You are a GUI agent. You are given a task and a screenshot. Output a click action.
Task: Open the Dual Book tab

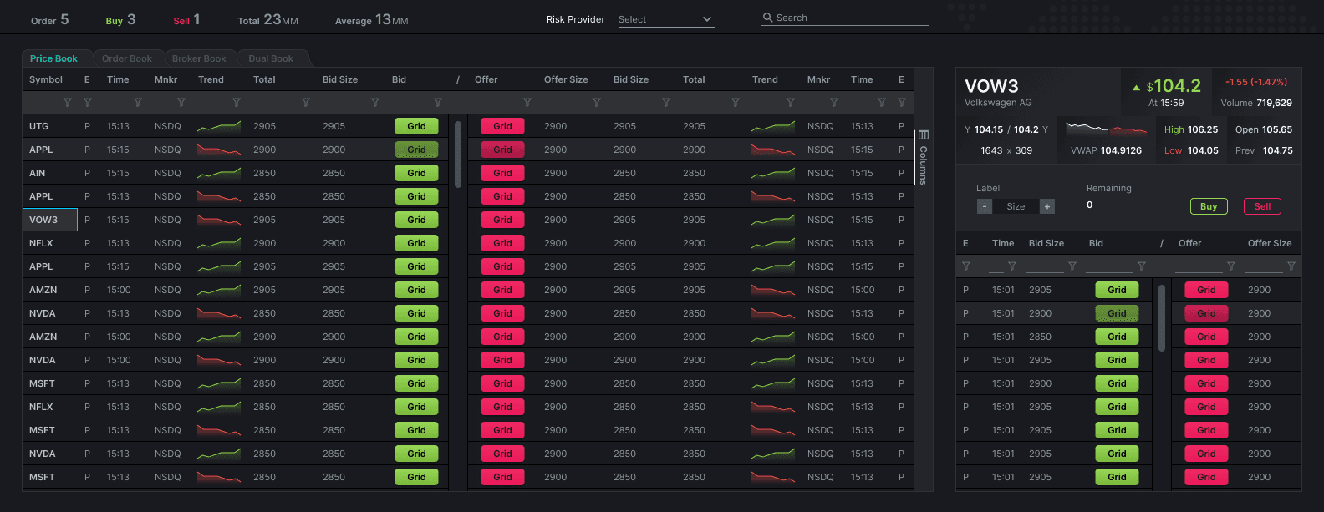pyautogui.click(x=271, y=58)
